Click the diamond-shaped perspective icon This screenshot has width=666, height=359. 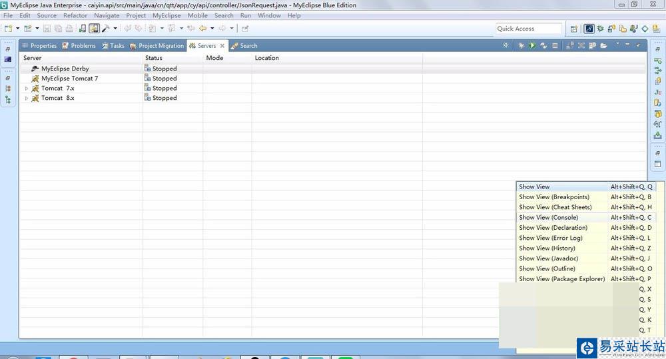[645, 29]
